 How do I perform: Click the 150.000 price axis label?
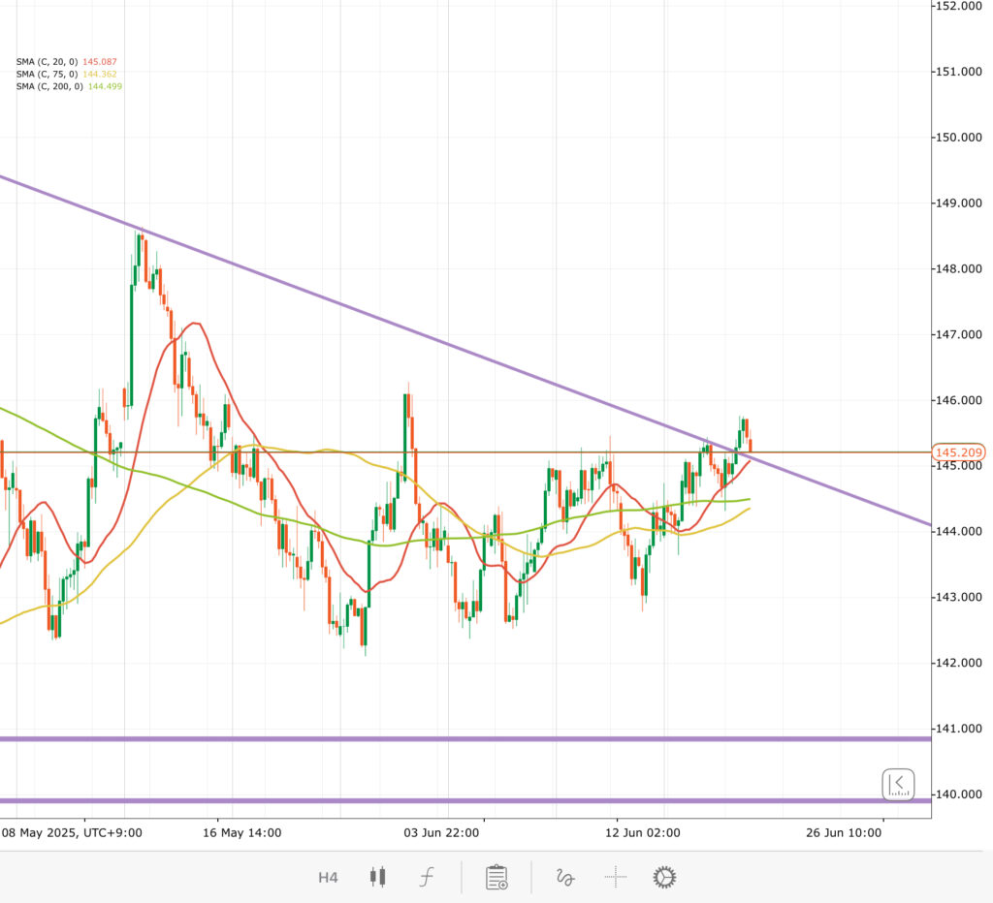point(959,138)
